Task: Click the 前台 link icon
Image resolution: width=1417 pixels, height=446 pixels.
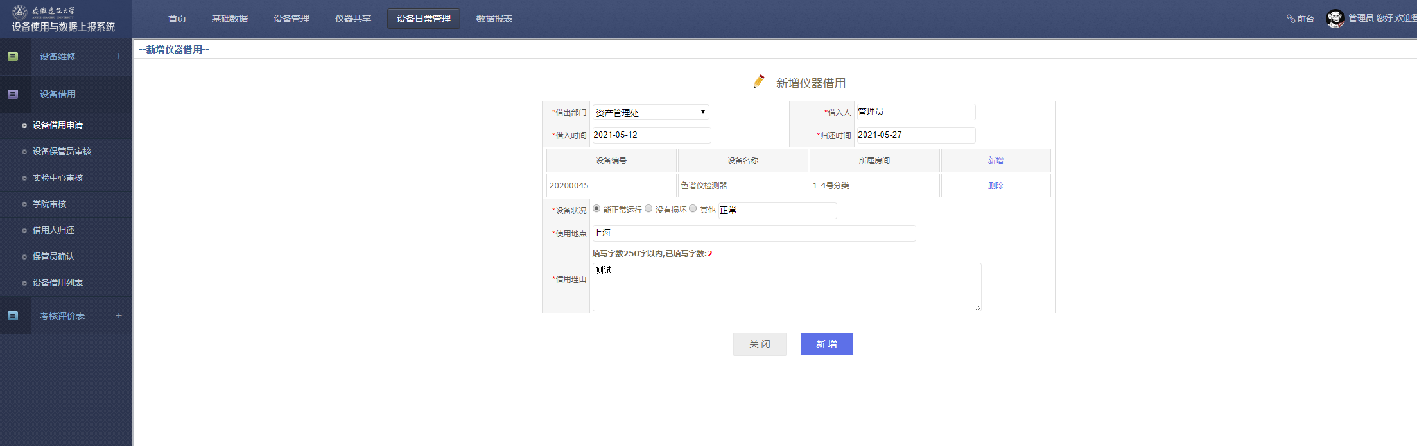Action: pos(1291,19)
